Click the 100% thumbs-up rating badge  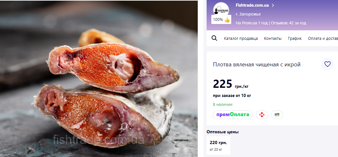click(221, 20)
